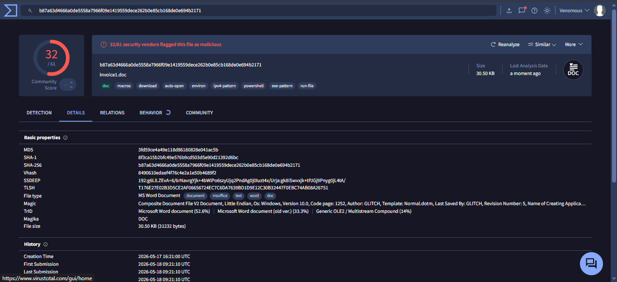Click the malicious alert warning icon

tap(104, 44)
